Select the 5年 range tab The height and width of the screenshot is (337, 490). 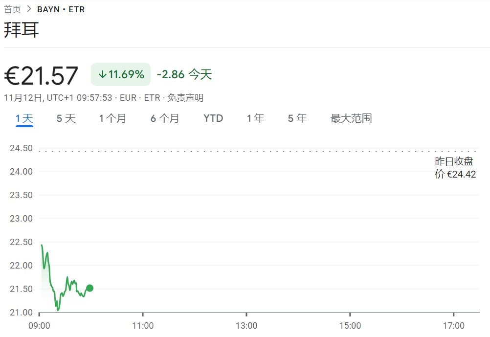[x=297, y=118]
